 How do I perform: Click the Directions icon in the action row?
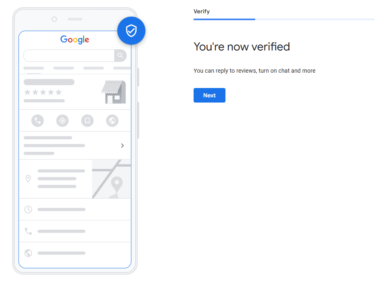coord(63,120)
